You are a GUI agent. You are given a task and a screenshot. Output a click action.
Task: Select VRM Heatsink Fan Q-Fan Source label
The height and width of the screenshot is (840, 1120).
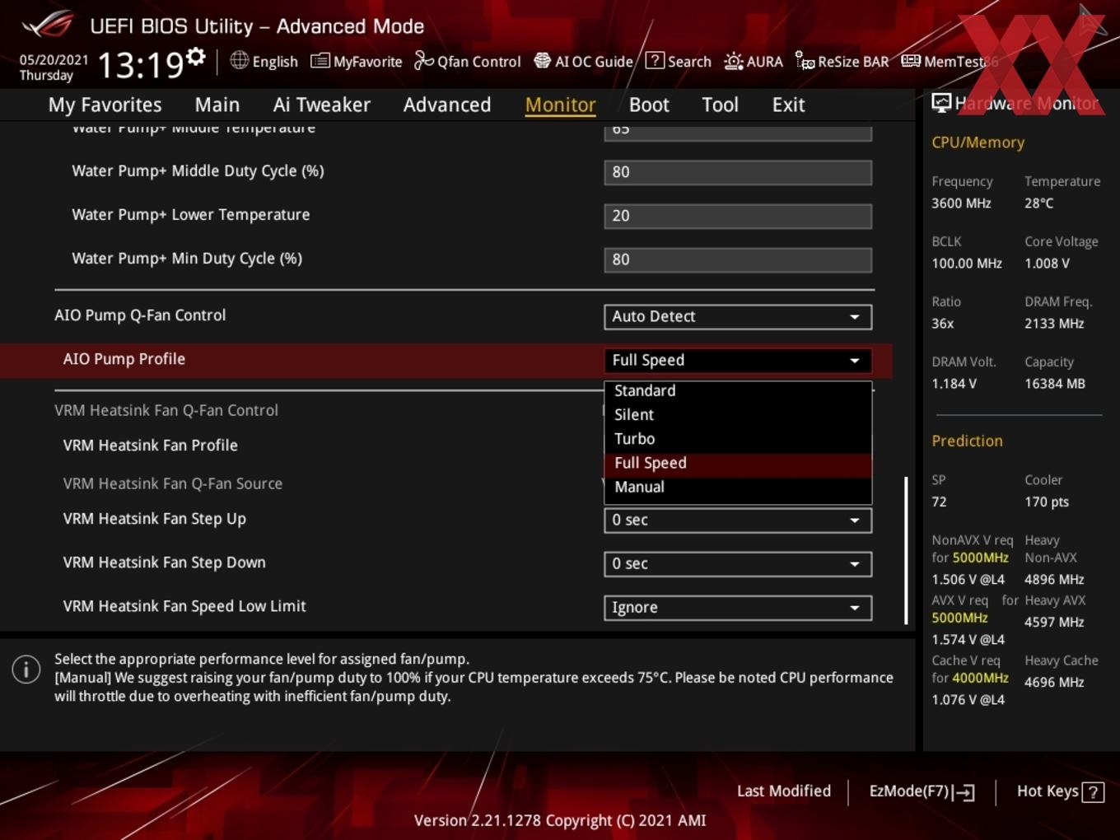173,484
